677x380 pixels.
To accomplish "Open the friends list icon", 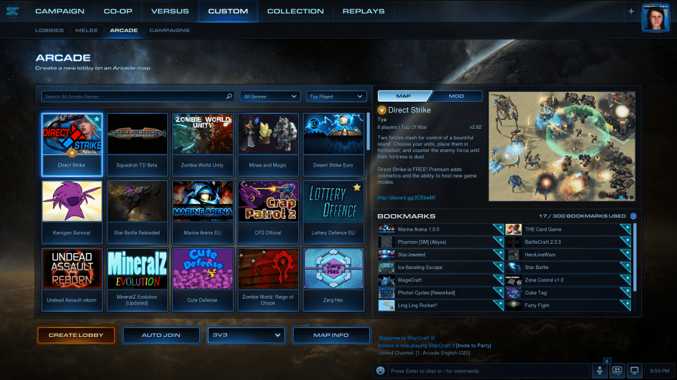I will 600,371.
